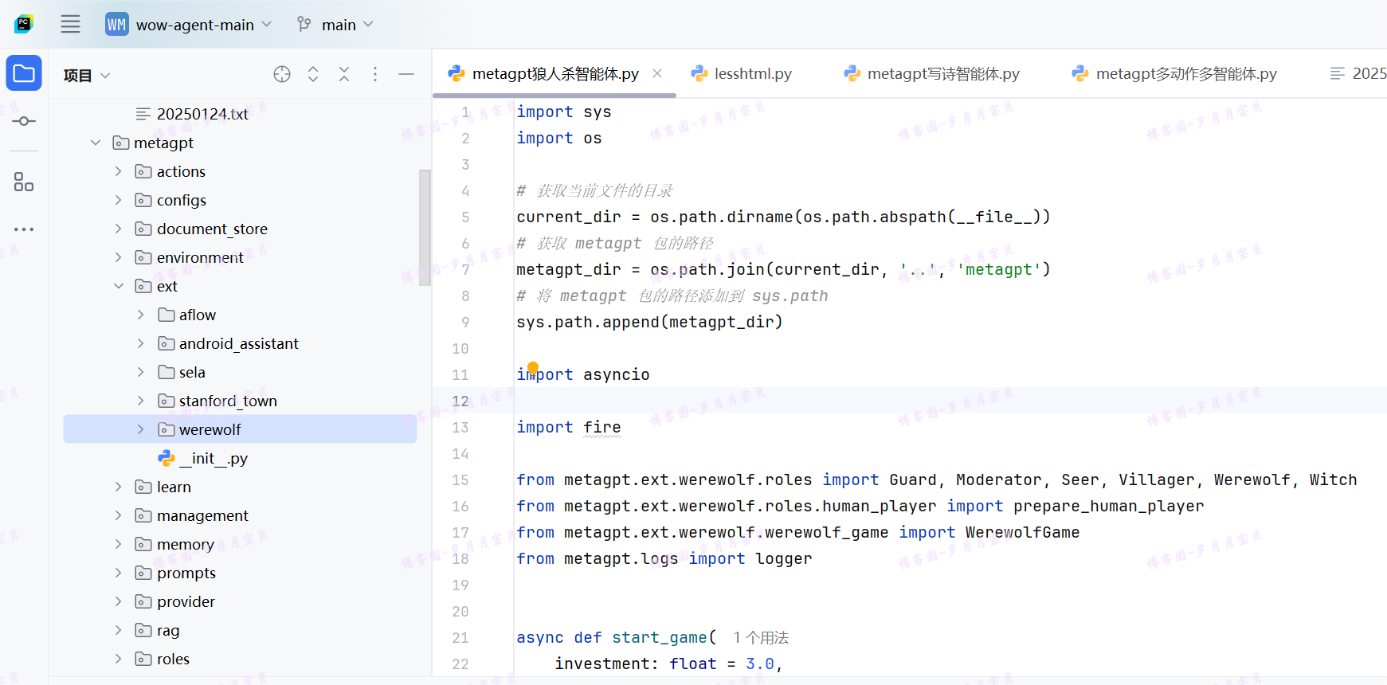Expand the rag folder

118,630
